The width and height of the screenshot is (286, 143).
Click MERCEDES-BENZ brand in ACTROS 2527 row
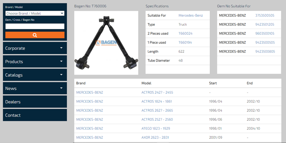tap(90, 120)
